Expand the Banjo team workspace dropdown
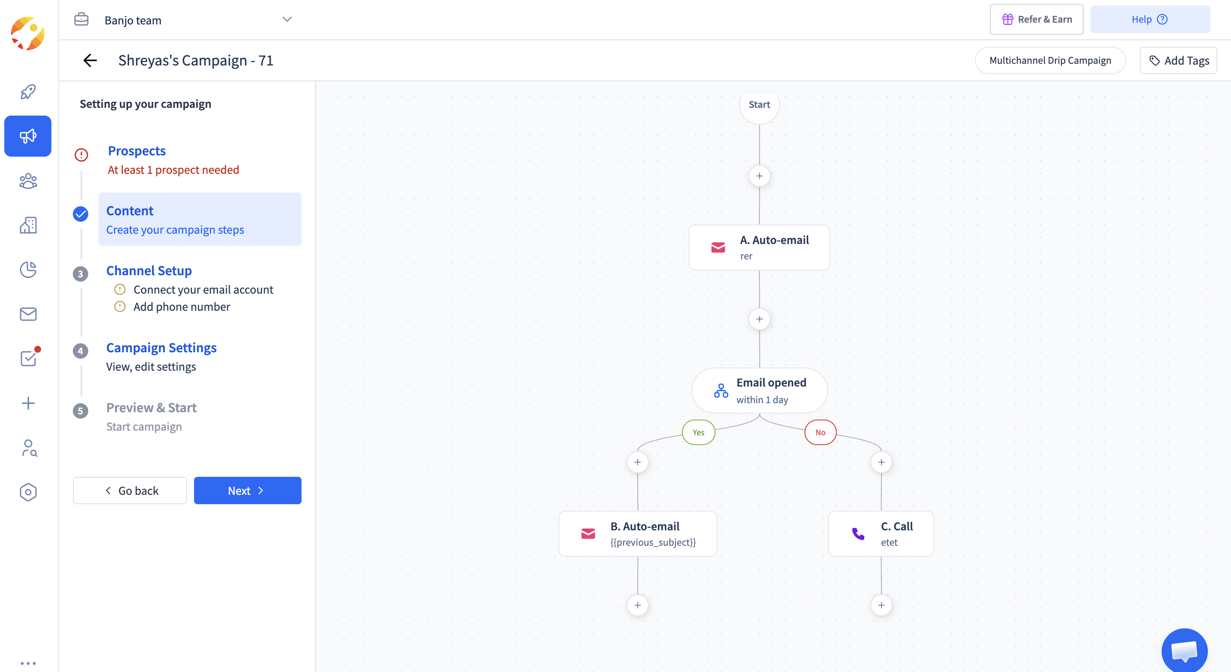 287,20
